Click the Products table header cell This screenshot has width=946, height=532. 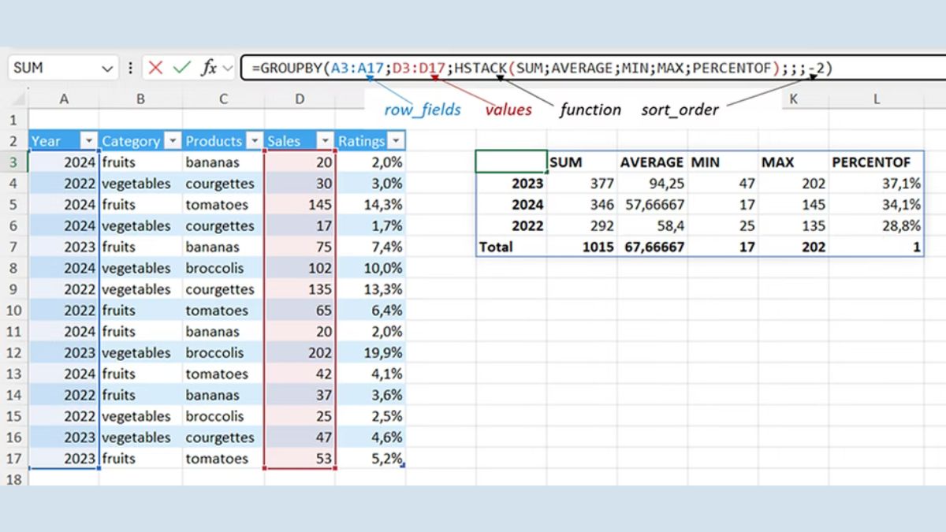click(x=223, y=141)
